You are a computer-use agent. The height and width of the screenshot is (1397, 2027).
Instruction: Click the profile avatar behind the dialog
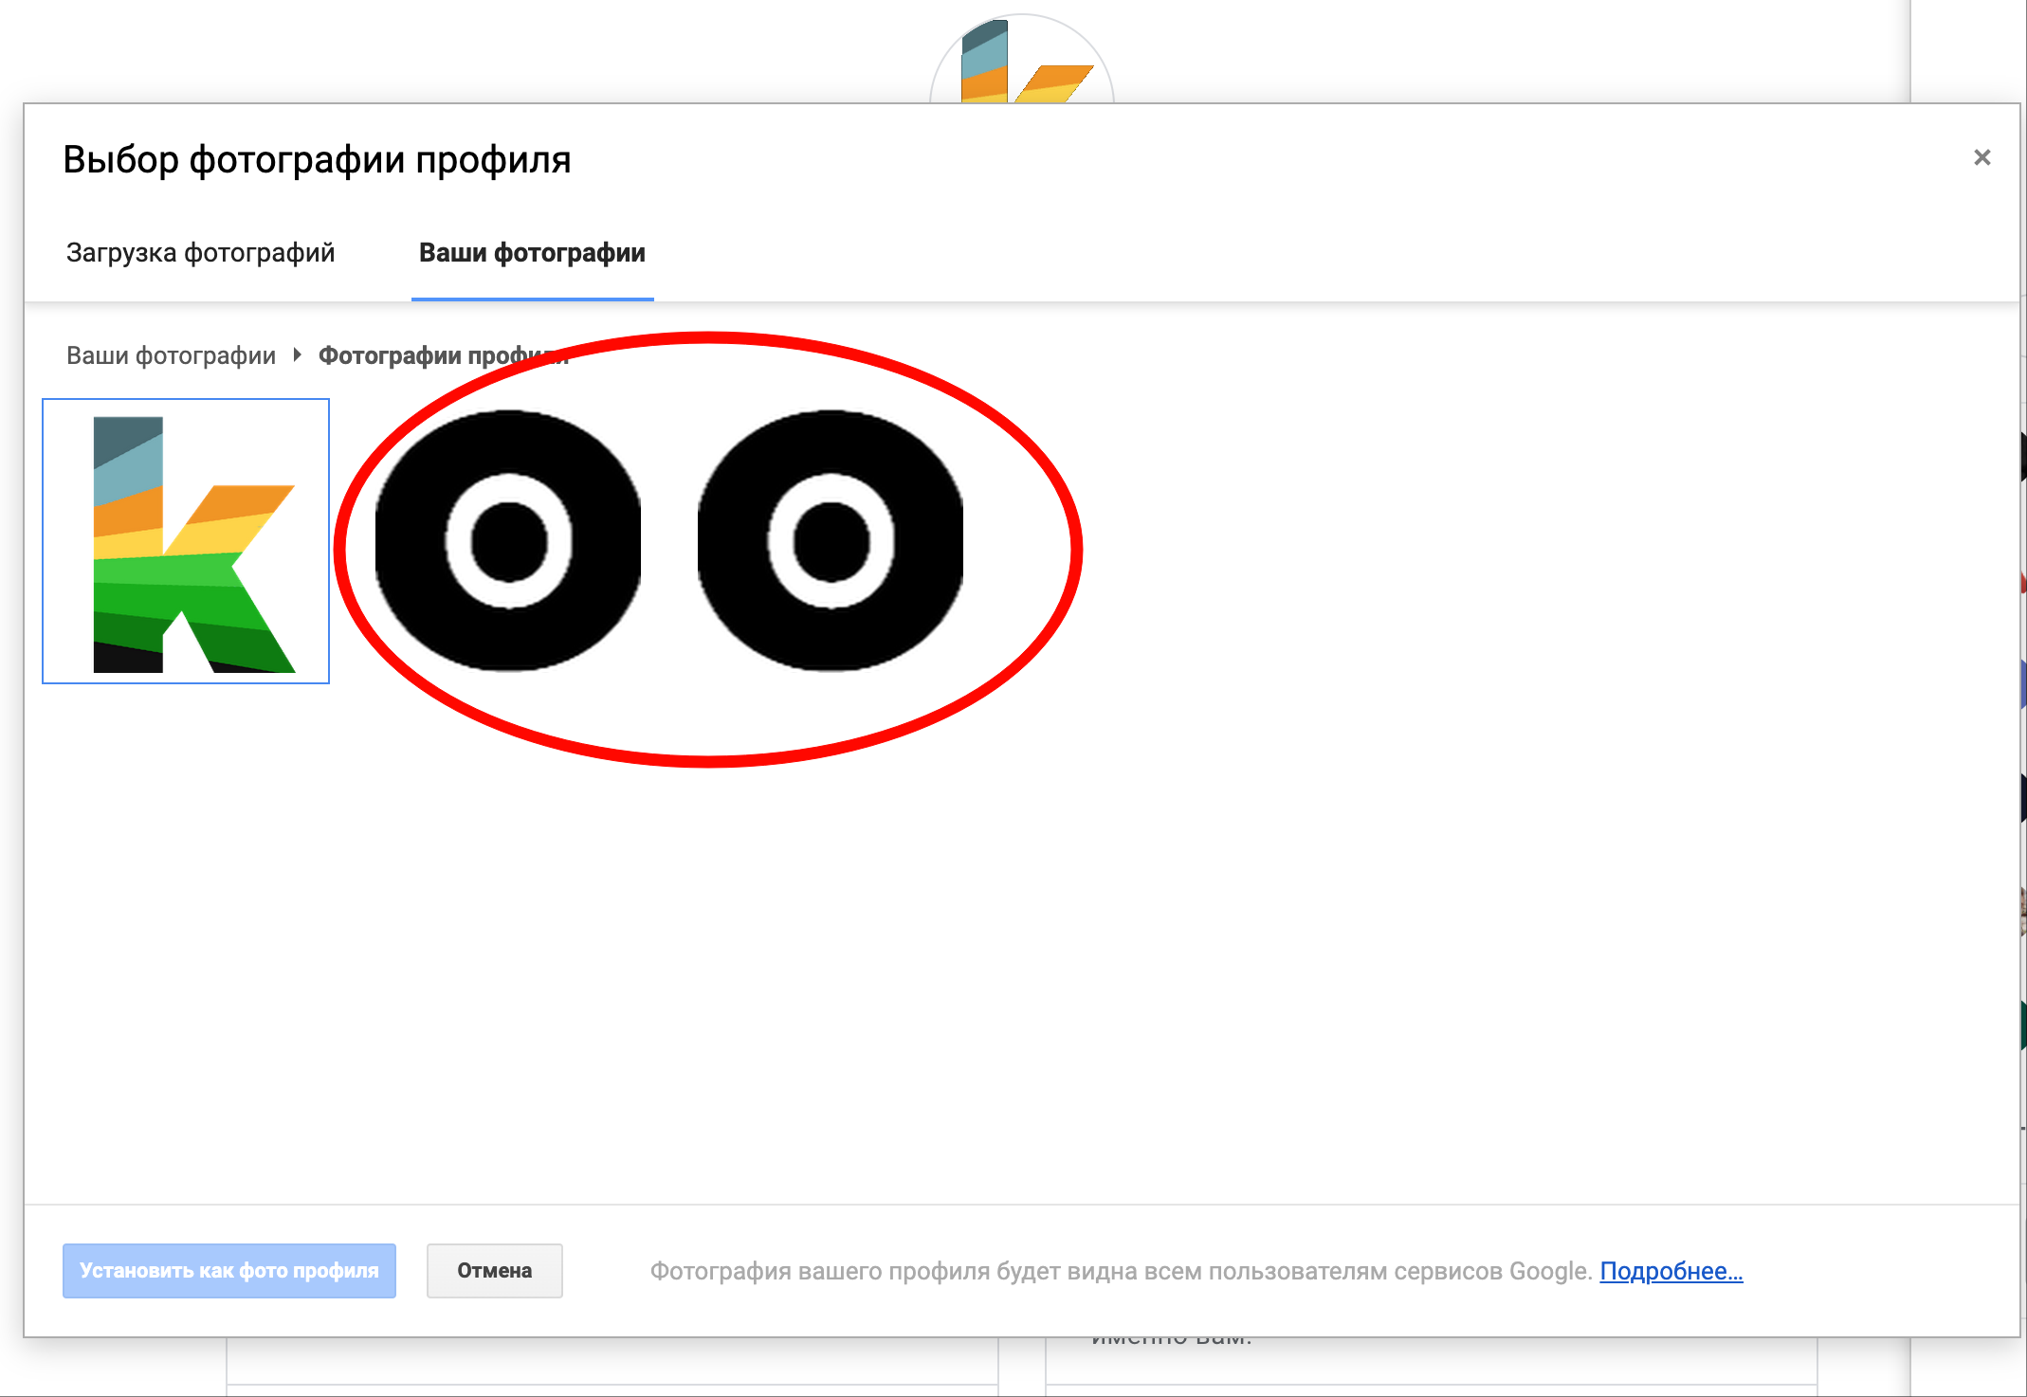1022,59
